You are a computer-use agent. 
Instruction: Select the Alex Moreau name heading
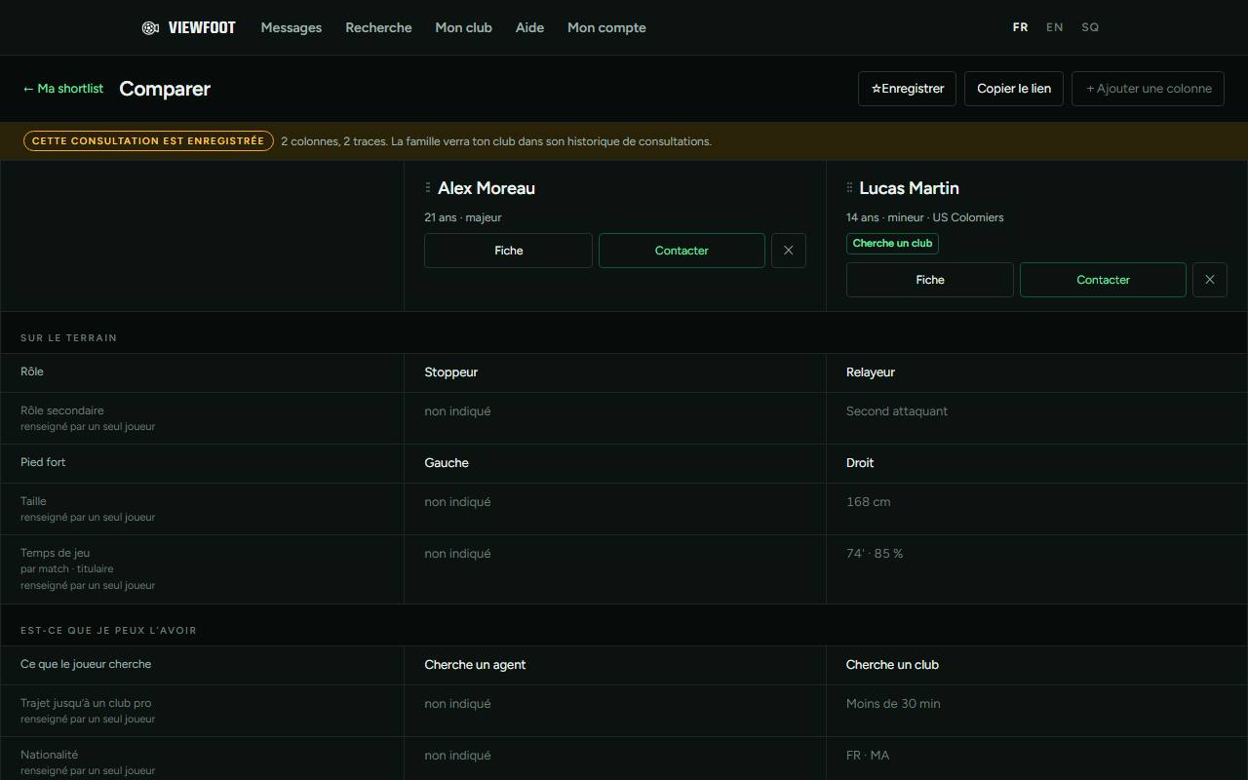point(487,188)
